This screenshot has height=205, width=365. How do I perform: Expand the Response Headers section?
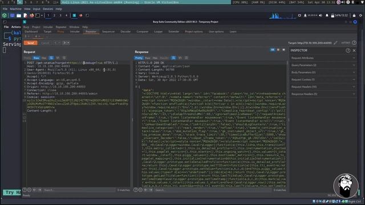[x=323, y=94]
